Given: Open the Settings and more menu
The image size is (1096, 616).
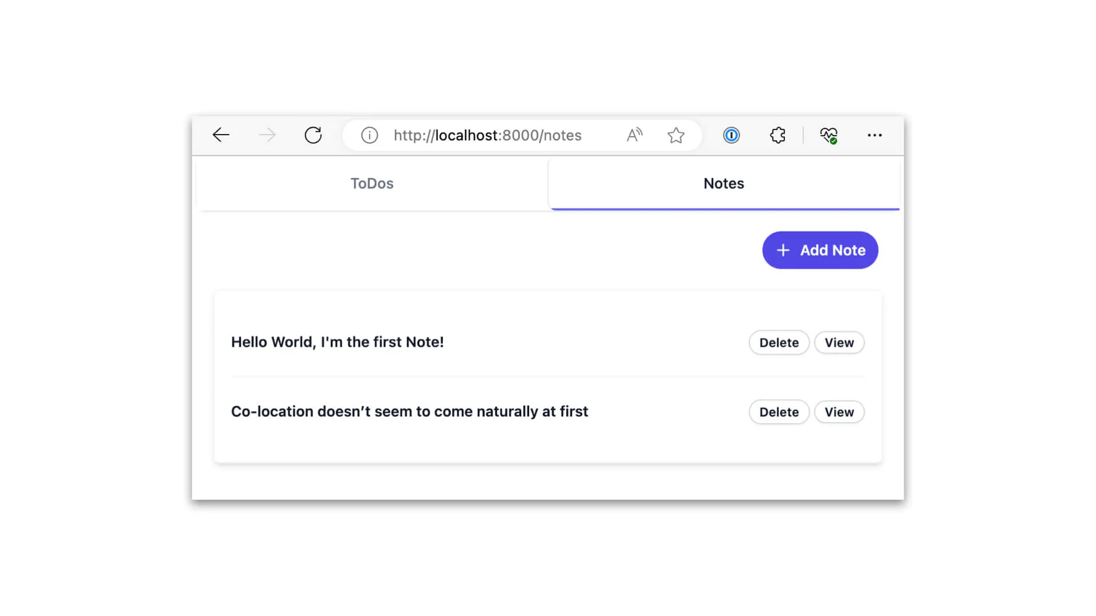Looking at the screenshot, I should 875,135.
